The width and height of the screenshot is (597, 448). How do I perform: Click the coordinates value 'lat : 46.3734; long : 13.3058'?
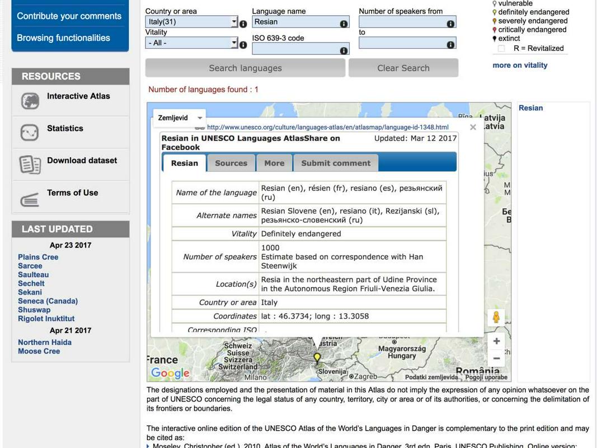point(315,316)
